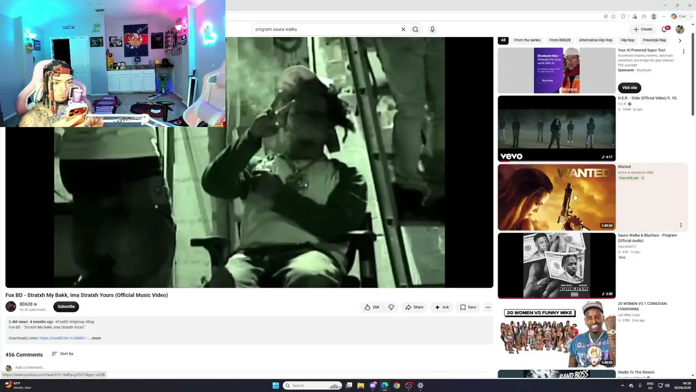Screen dimensions: 696x392
Task: Open the Settings gear on the taskbar
Action: [420, 385]
